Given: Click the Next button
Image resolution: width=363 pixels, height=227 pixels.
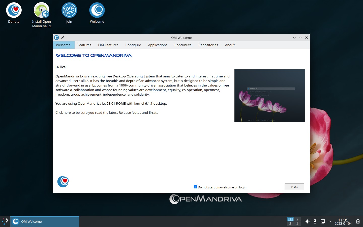Looking at the screenshot, I should coord(294,187).
